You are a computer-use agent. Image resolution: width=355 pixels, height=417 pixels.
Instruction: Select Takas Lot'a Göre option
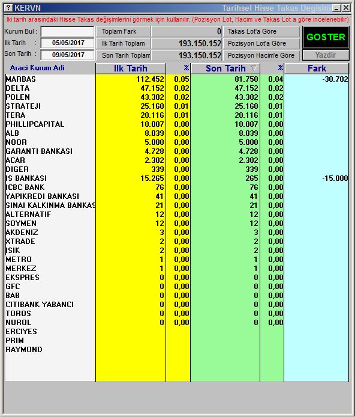(261, 31)
